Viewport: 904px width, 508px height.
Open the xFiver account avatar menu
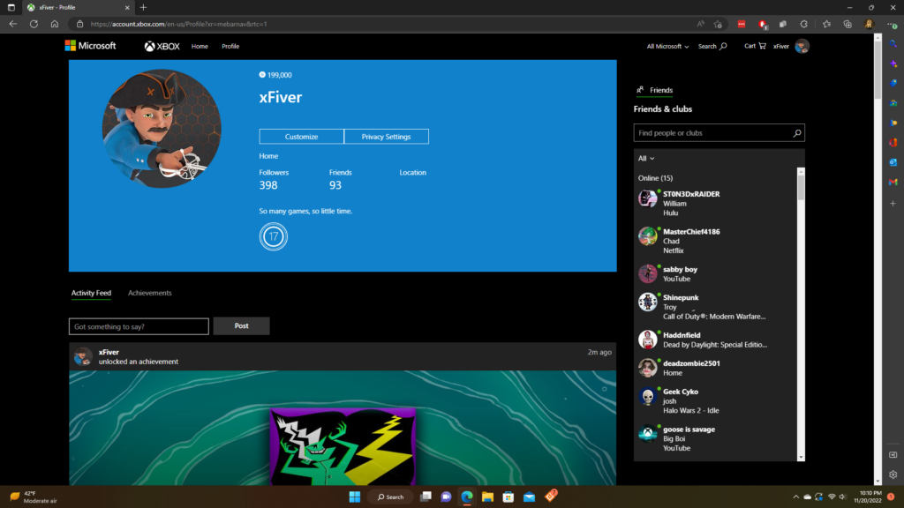pyautogui.click(x=802, y=46)
